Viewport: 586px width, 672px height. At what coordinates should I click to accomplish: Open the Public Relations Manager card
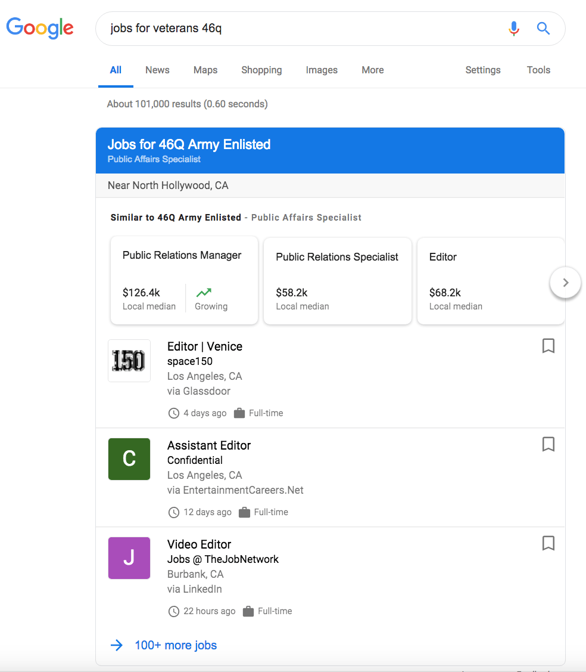click(184, 280)
